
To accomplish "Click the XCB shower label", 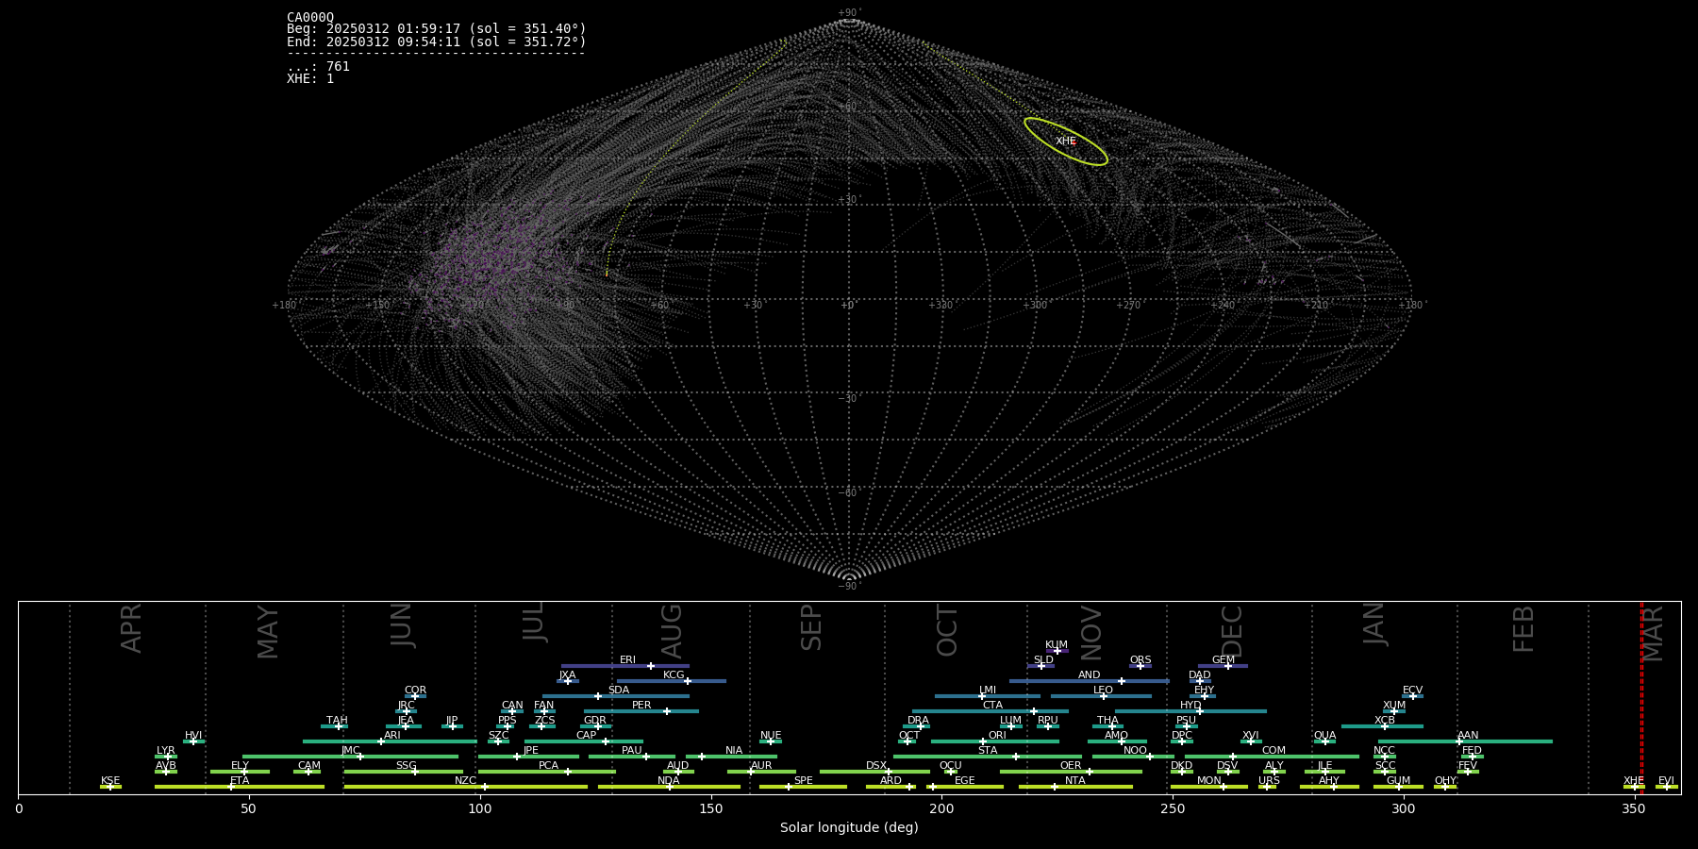I will (1385, 721).
